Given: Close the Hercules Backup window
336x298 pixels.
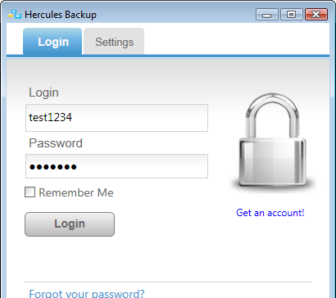Looking at the screenshot, I should tap(316, 15).
